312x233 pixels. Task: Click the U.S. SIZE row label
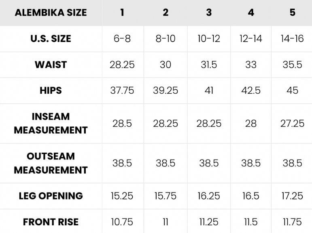pos(51,39)
